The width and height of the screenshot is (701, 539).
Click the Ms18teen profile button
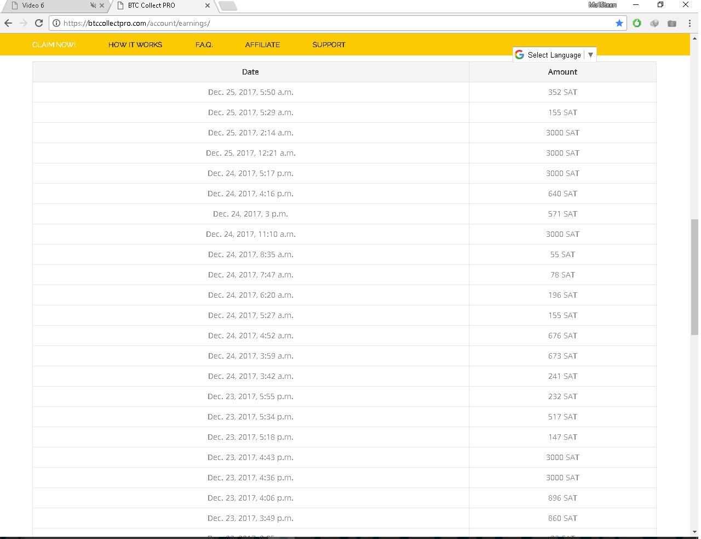pos(602,5)
